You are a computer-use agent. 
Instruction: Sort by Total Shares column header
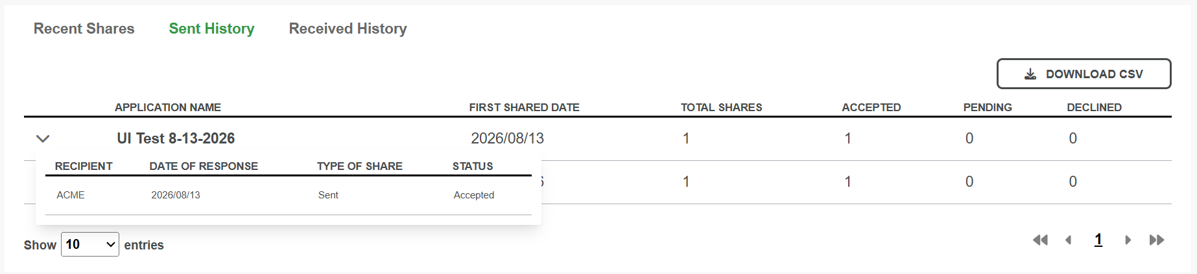pyautogui.click(x=722, y=107)
